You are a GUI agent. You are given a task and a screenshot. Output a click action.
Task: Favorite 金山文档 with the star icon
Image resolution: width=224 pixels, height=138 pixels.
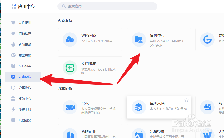(x=186, y=100)
